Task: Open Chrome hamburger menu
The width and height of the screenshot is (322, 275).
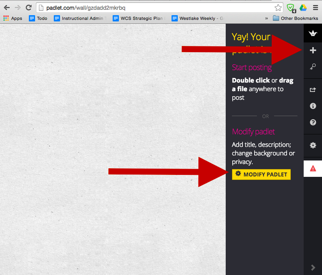Action: click(315, 8)
